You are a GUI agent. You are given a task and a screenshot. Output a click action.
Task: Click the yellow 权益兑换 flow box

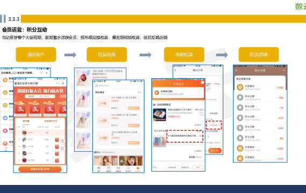pyautogui.click(x=107, y=55)
